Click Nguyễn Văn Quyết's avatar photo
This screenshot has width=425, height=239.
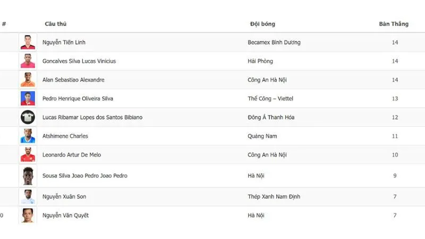tap(28, 215)
